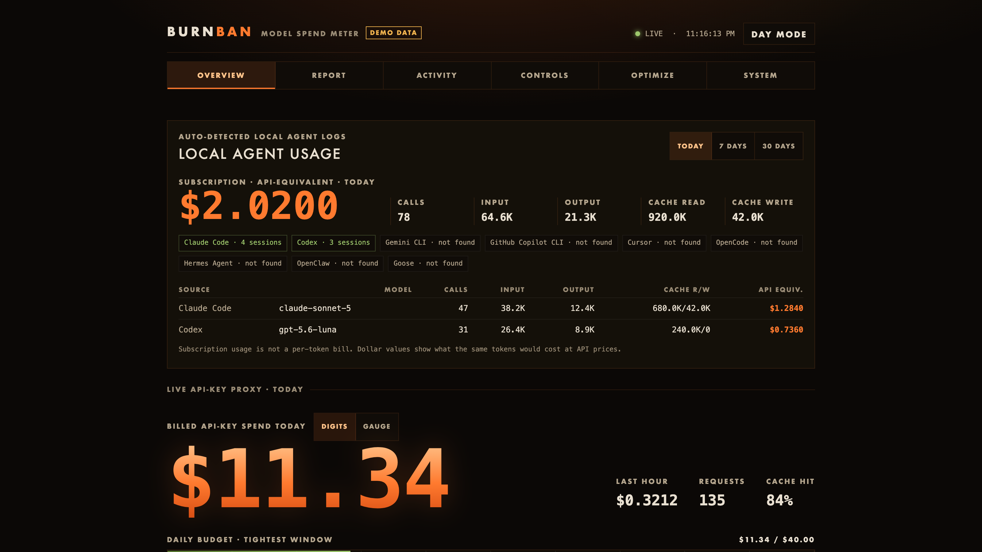Click the Source column header

click(x=194, y=290)
